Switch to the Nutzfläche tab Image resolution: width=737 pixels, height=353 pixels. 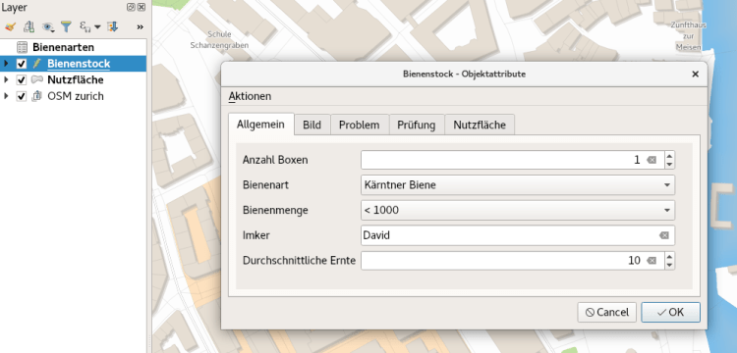[480, 126]
